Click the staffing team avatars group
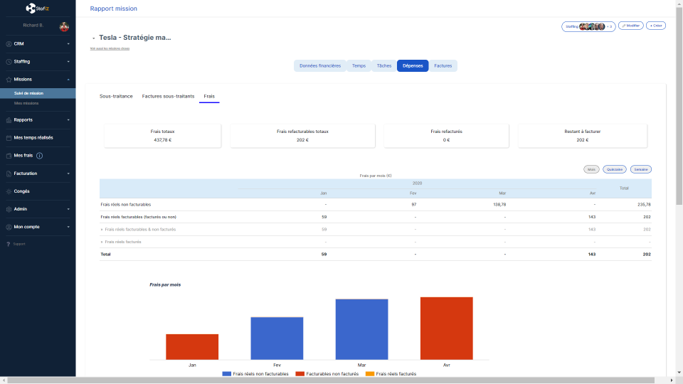The image size is (683, 384). [x=592, y=26]
